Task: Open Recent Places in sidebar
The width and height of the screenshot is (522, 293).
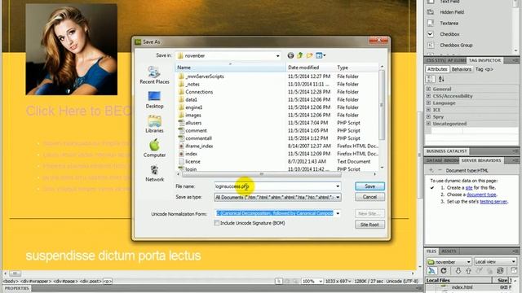Action: coord(154,75)
